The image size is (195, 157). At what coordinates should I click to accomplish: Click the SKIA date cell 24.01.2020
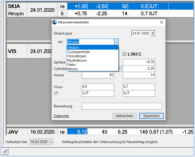coord(42,10)
